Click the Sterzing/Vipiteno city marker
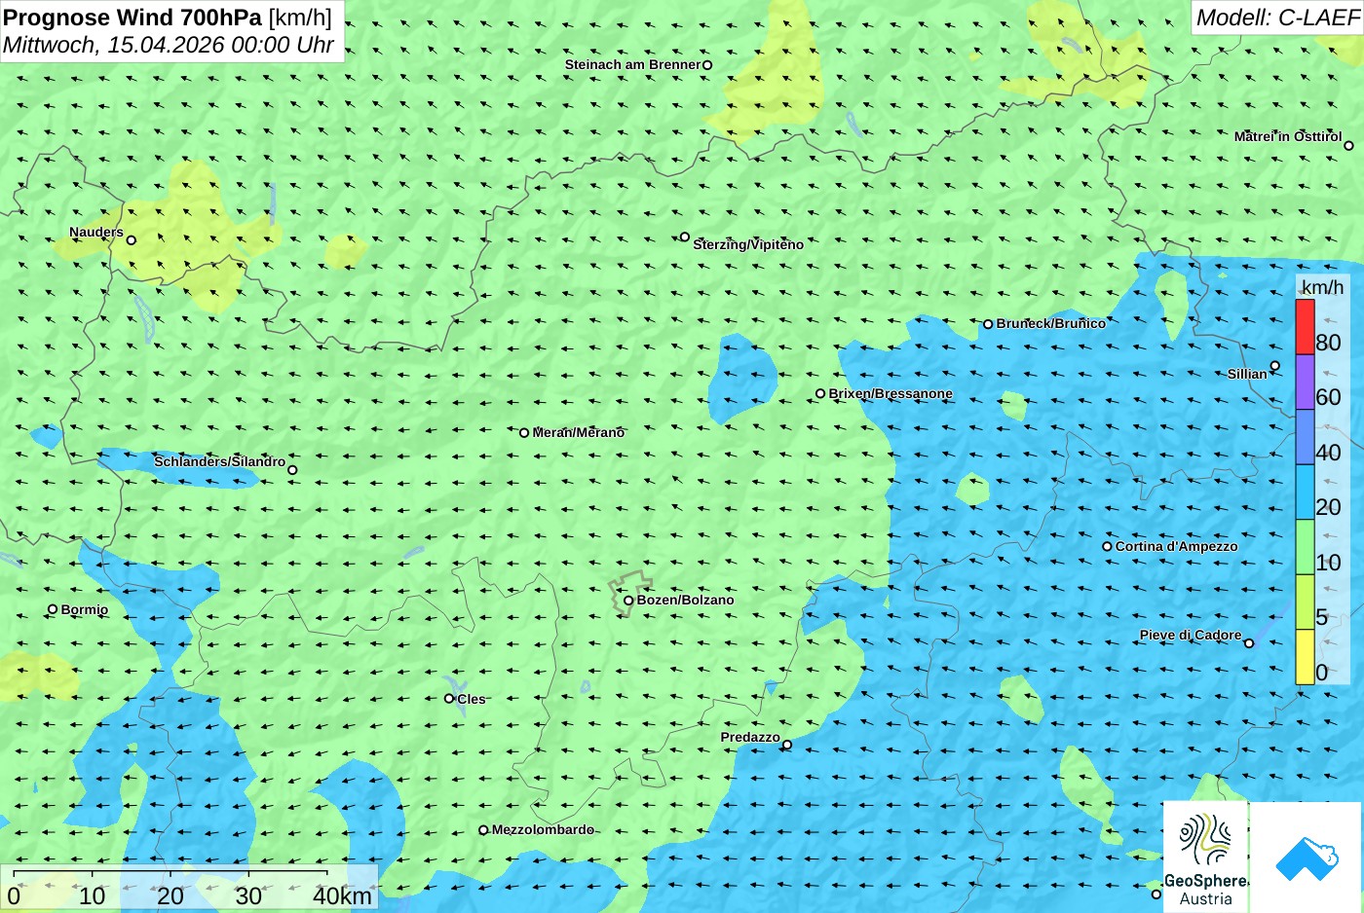The image size is (1364, 913). [x=685, y=237]
